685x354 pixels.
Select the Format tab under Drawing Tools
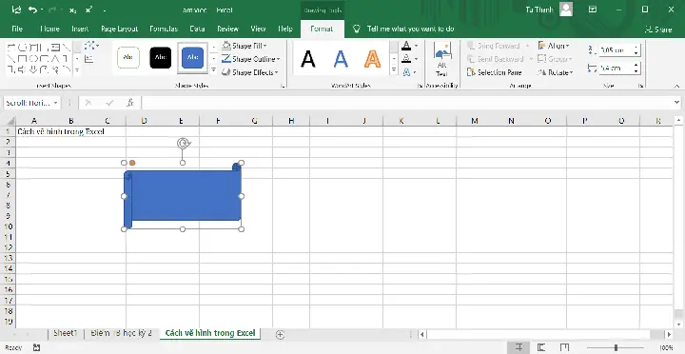(322, 29)
